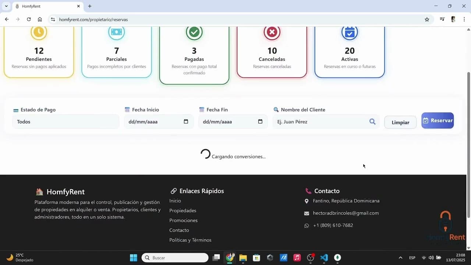Click the HomfyRent lock logo in the footer

tap(445, 221)
